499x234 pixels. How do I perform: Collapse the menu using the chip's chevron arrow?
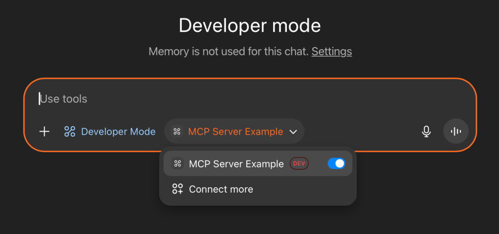pyautogui.click(x=293, y=132)
